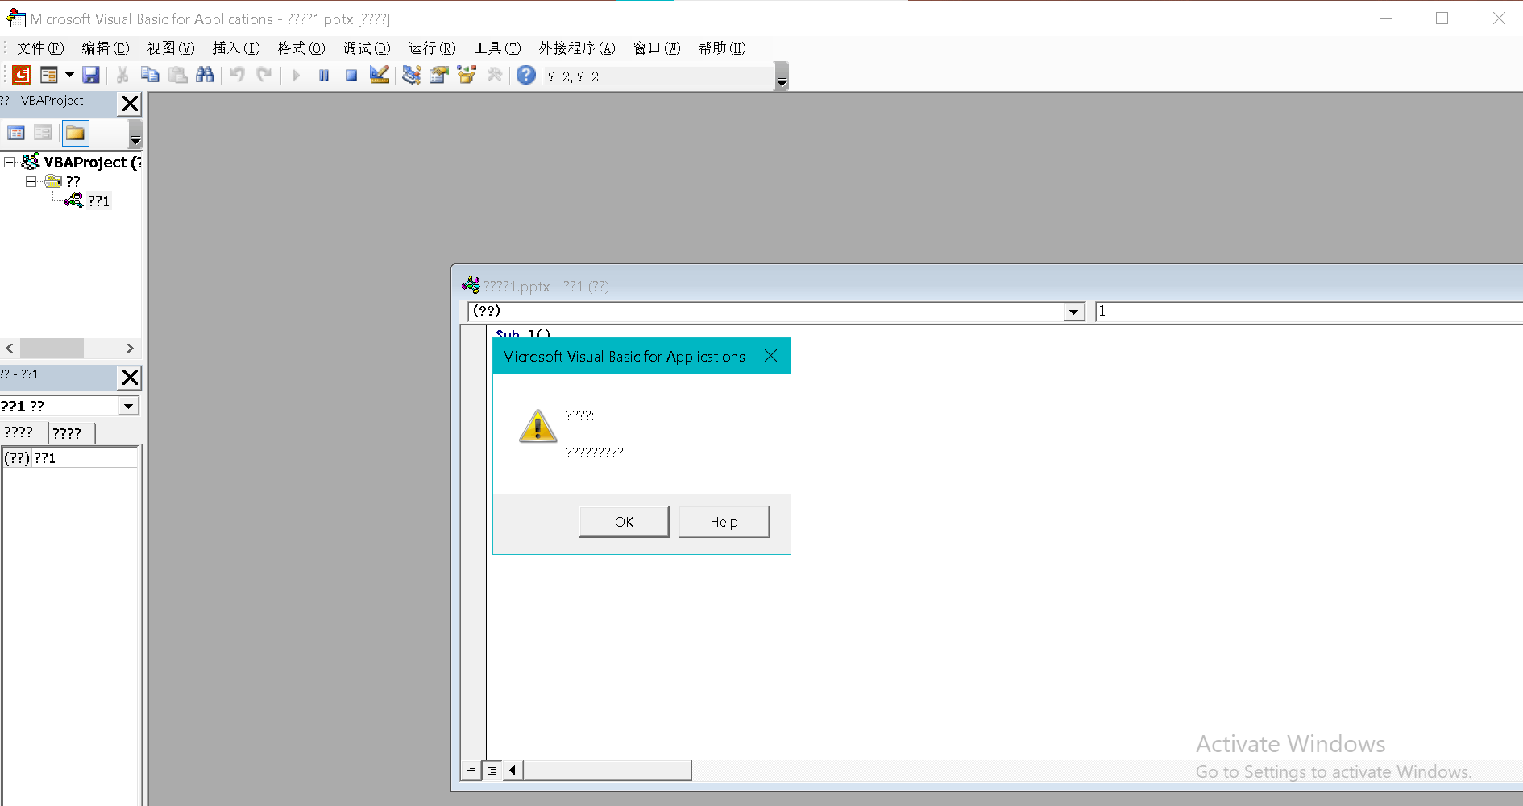The width and height of the screenshot is (1523, 806).
Task: Open the code window (??) object dropdown
Action: [x=1074, y=312]
